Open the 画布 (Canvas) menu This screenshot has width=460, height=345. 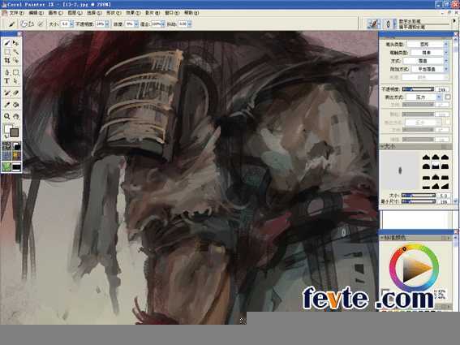[x=55, y=13]
